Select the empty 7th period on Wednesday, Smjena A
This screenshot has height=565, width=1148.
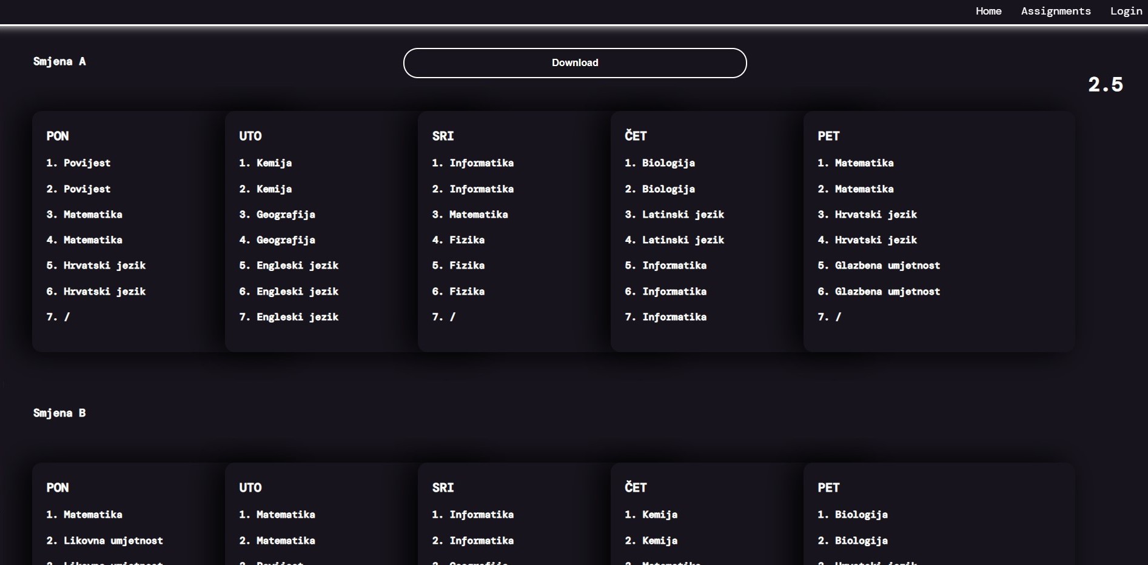coord(444,317)
